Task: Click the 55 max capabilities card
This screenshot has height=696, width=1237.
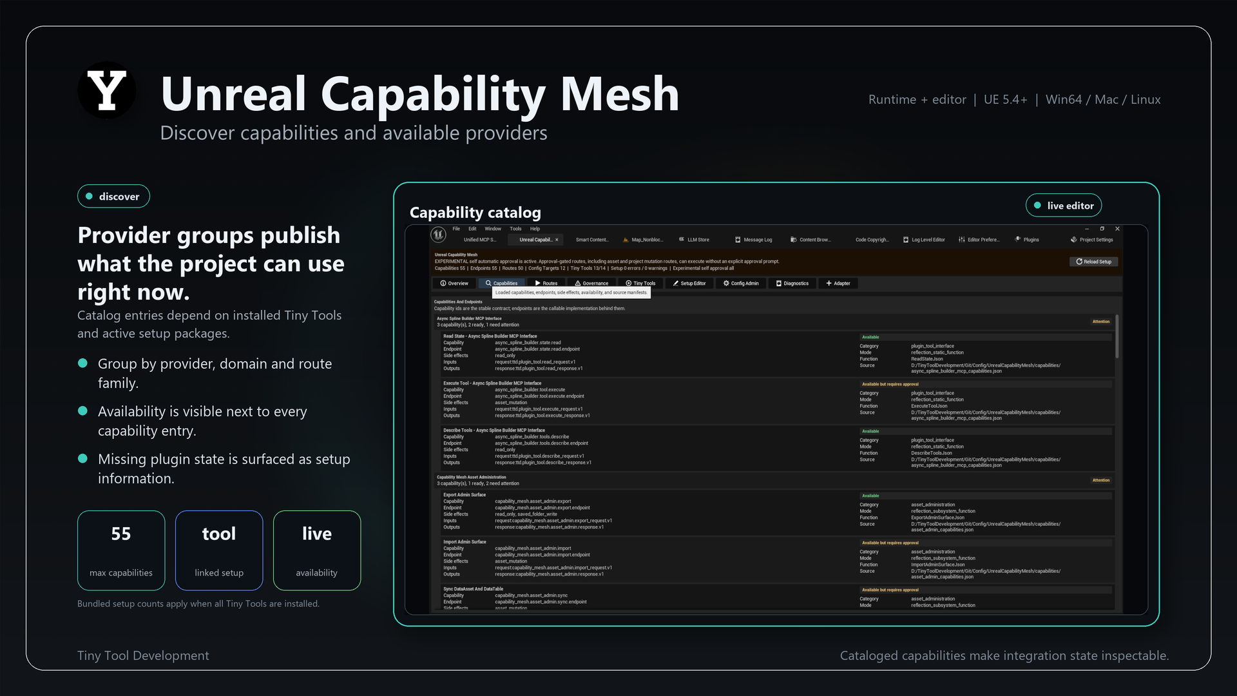Action: click(x=121, y=550)
